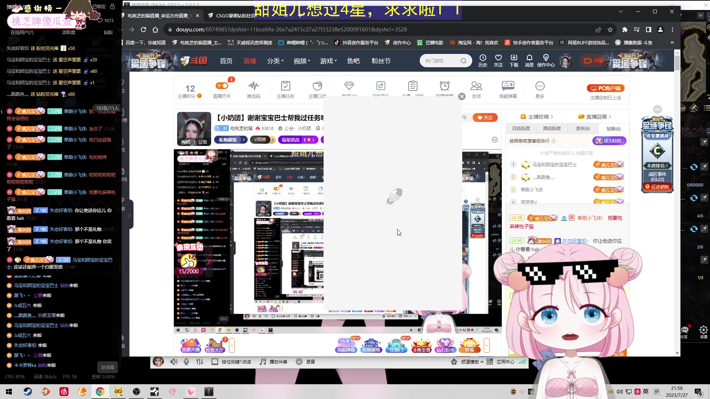This screenshot has width=710, height=399.
Task: Click the microphone icon in voice bar
Action: [186, 362]
